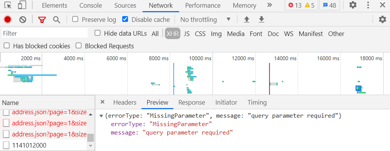Import HAR file upload arrow icon
Viewport: 390px width, 151px height.
pyautogui.click(x=247, y=20)
